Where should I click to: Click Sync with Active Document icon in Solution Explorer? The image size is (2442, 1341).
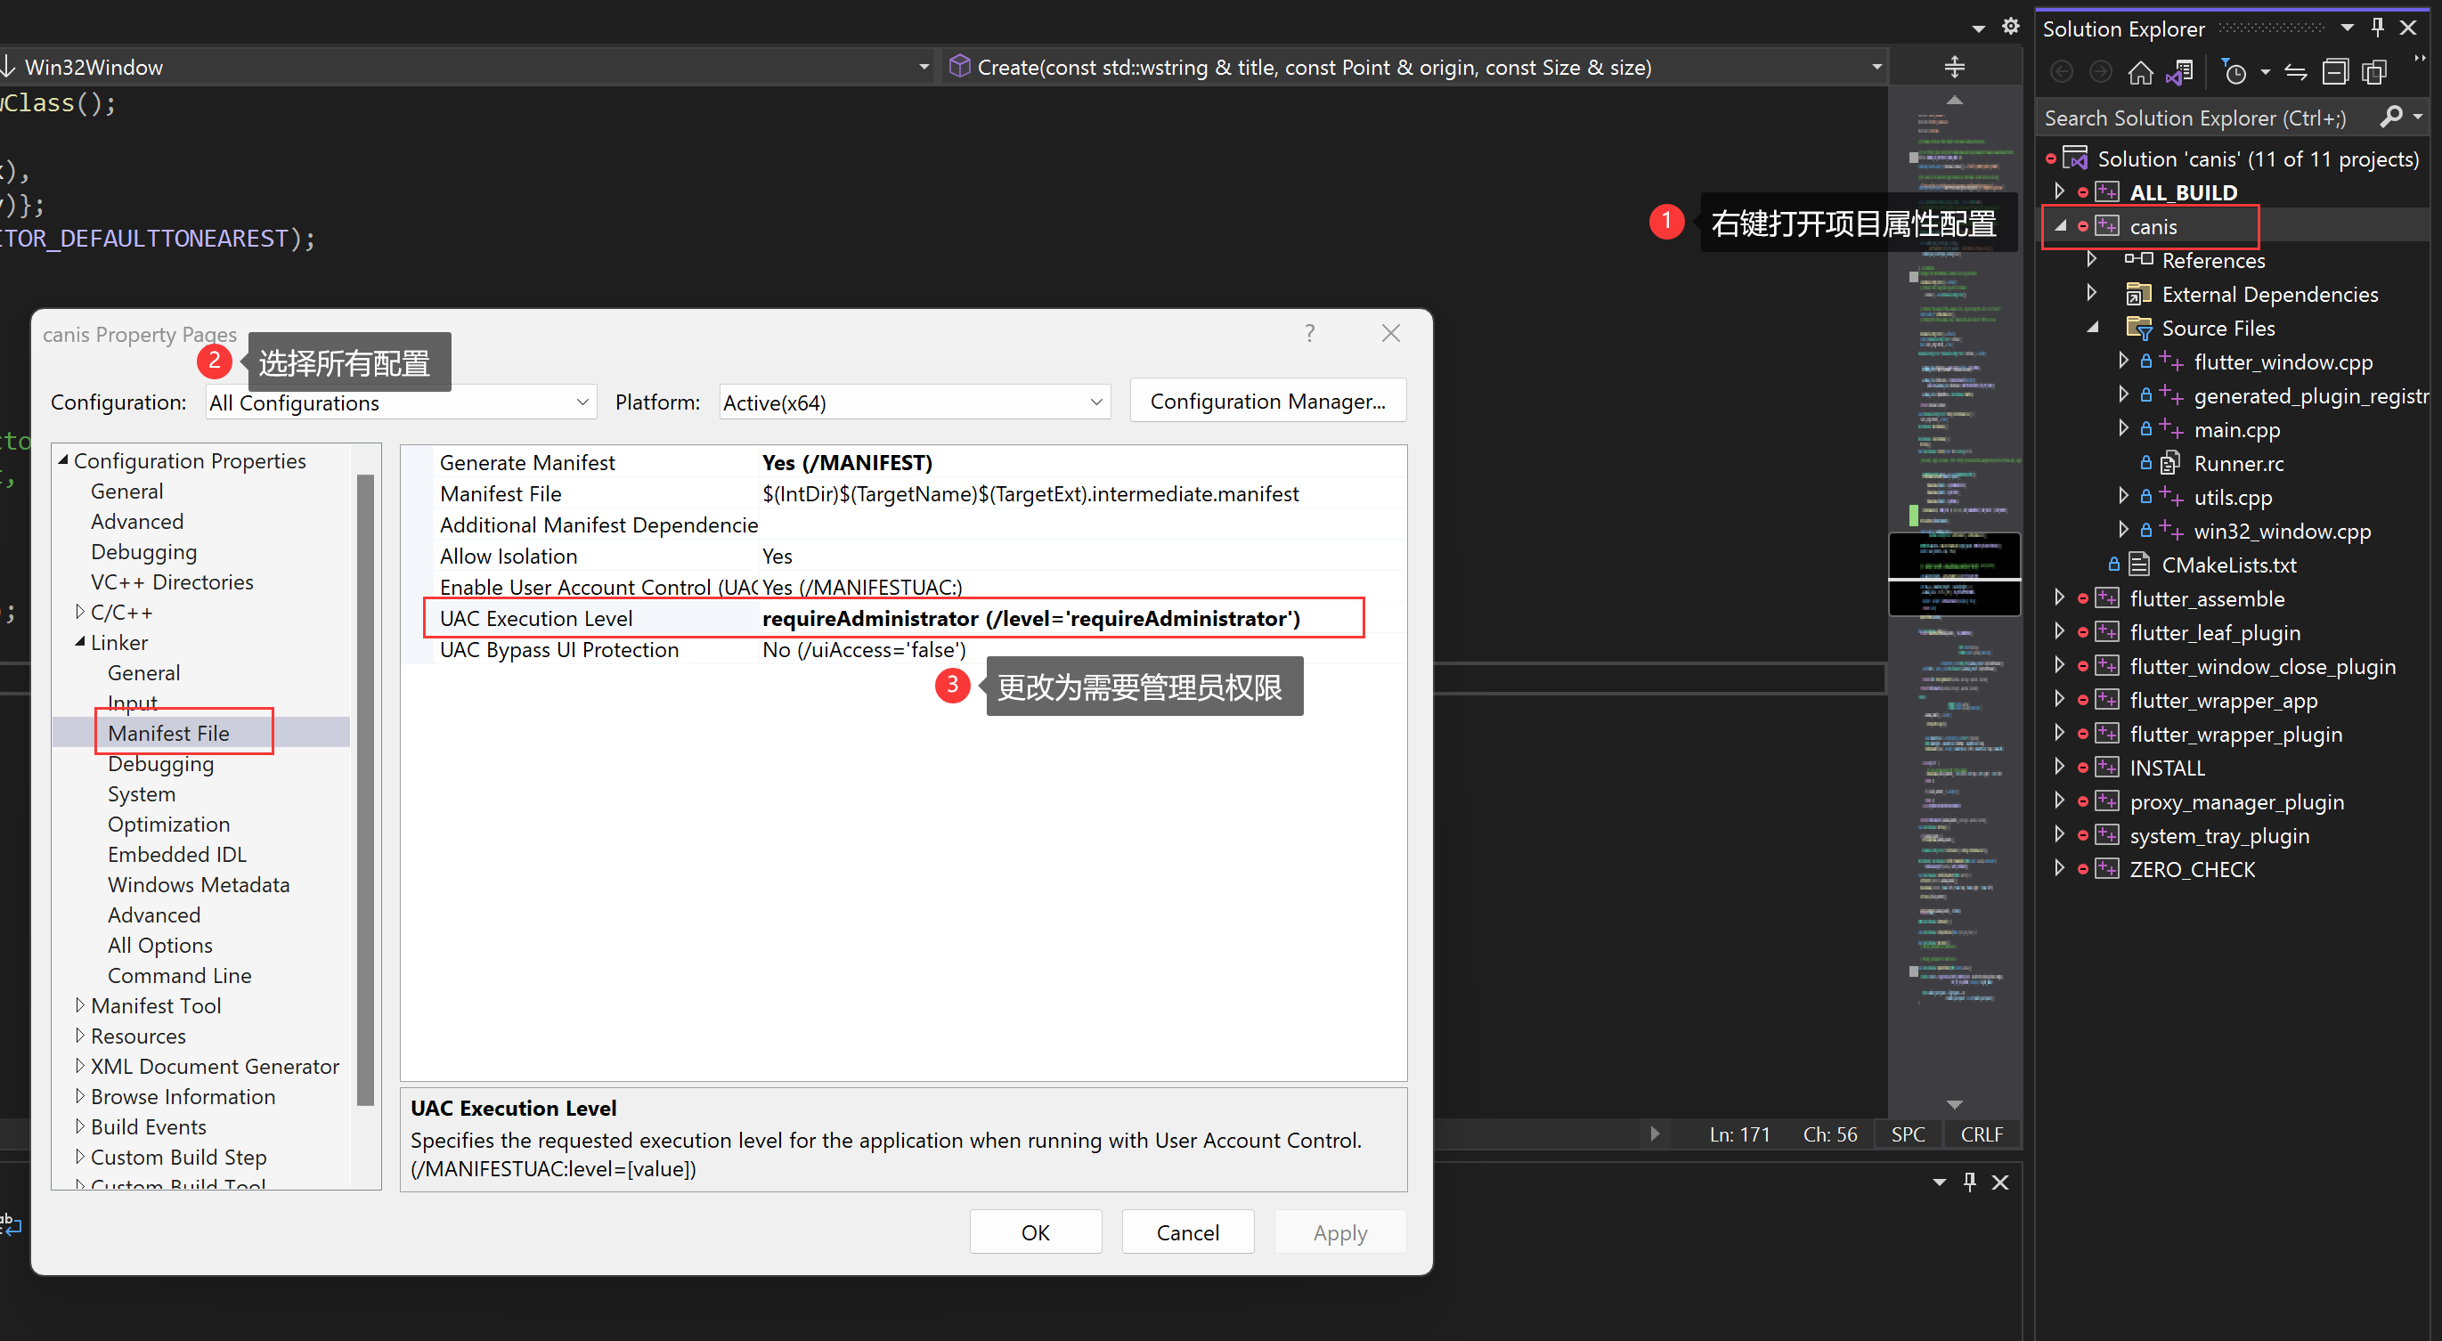2180,73
